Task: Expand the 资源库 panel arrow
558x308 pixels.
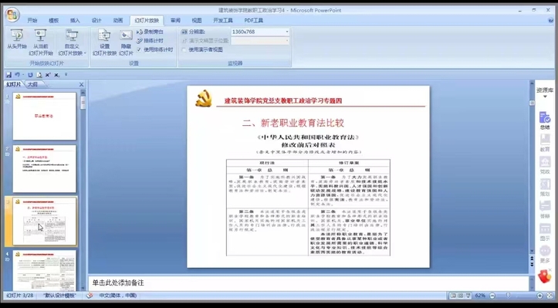Action: pos(544,96)
